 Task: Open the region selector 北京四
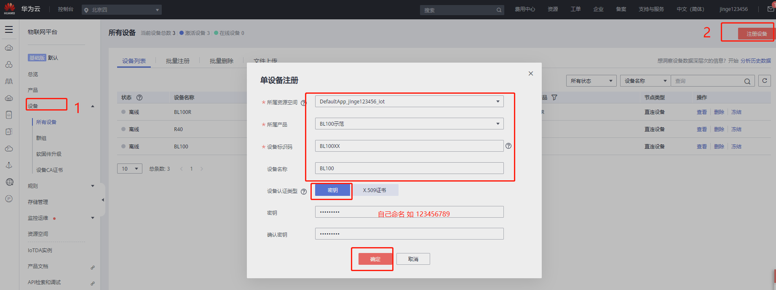[122, 10]
